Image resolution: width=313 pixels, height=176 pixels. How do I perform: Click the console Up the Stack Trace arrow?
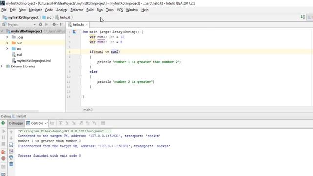click(11, 132)
